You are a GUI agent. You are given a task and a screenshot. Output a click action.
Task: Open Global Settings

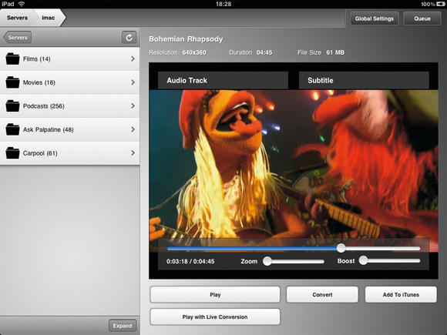coord(375,18)
